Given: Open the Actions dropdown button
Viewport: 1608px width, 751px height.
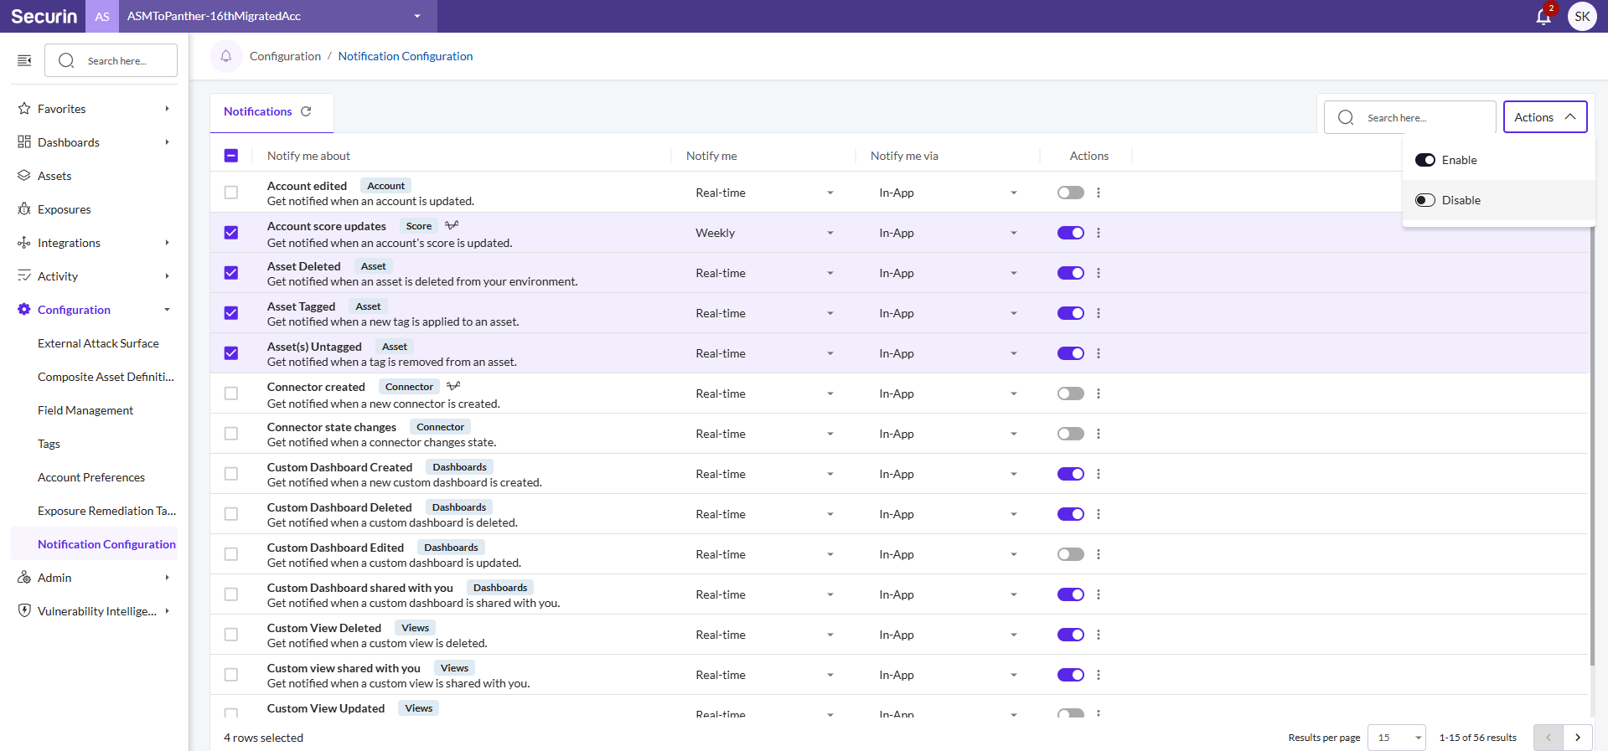Looking at the screenshot, I should point(1545,117).
